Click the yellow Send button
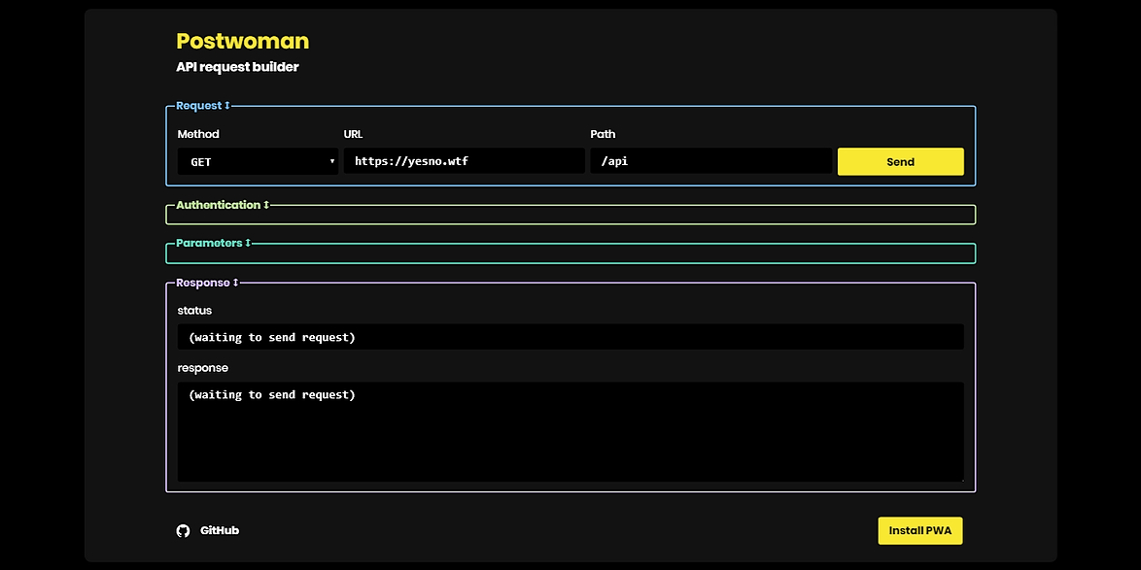Screen dimensions: 1141x570 [x=900, y=161]
